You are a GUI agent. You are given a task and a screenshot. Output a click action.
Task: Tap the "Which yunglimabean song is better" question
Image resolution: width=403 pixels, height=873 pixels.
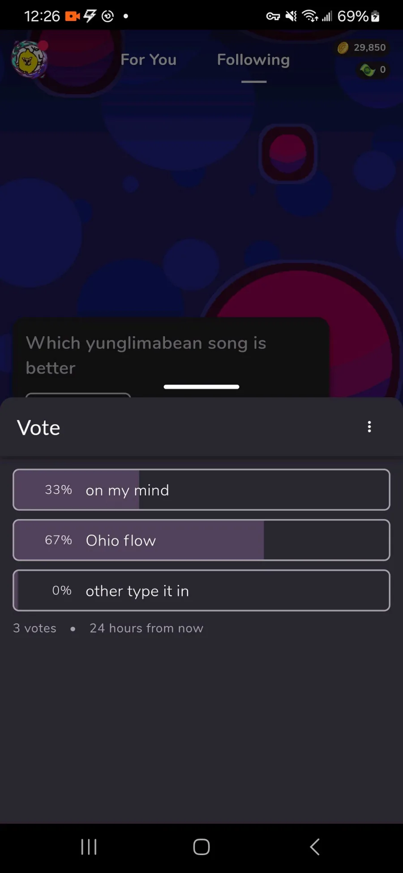[146, 355]
